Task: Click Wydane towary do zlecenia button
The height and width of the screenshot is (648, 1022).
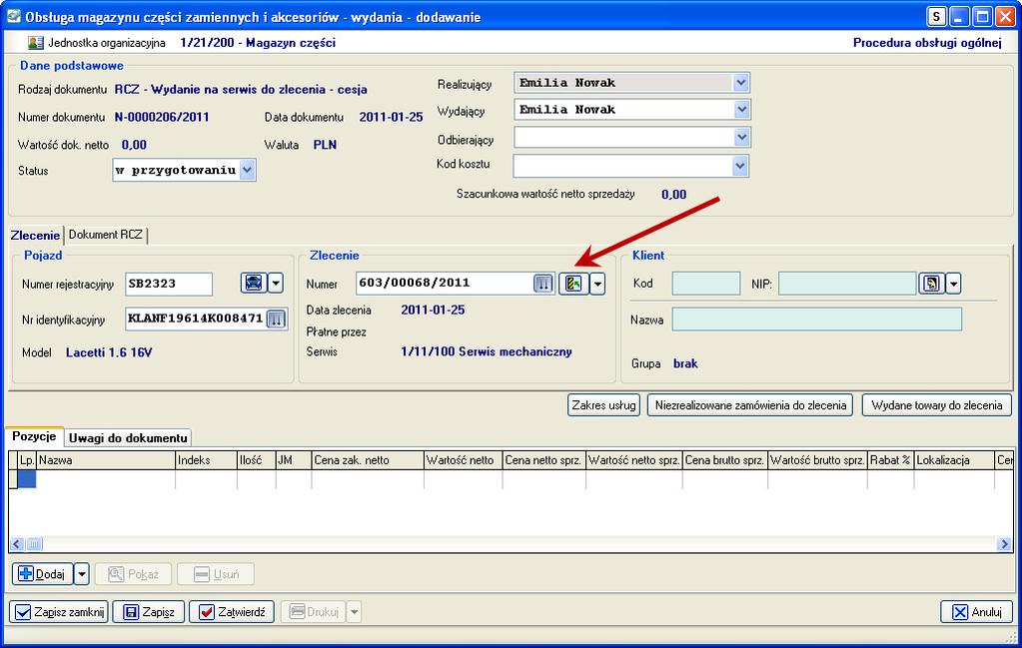Action: coord(937,405)
